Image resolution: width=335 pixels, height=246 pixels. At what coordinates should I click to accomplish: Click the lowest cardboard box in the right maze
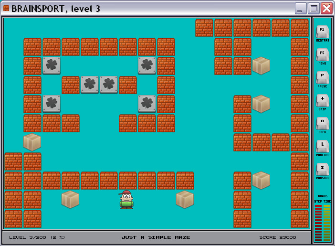[261, 181]
